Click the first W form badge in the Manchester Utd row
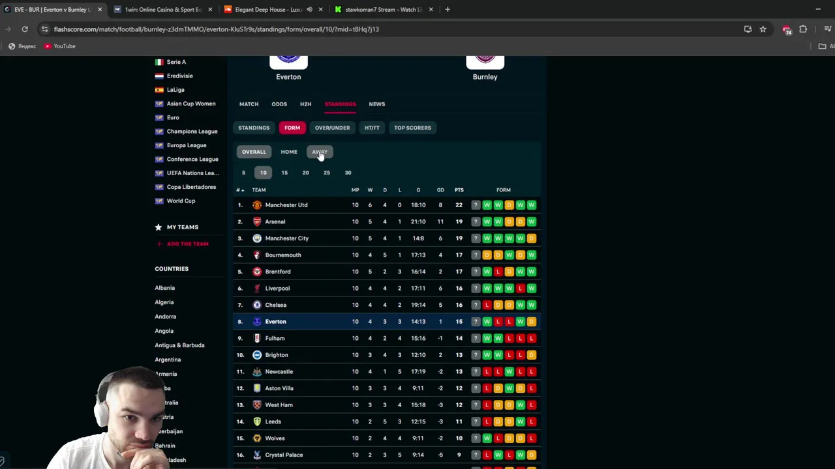The height and width of the screenshot is (469, 835). pos(487,205)
